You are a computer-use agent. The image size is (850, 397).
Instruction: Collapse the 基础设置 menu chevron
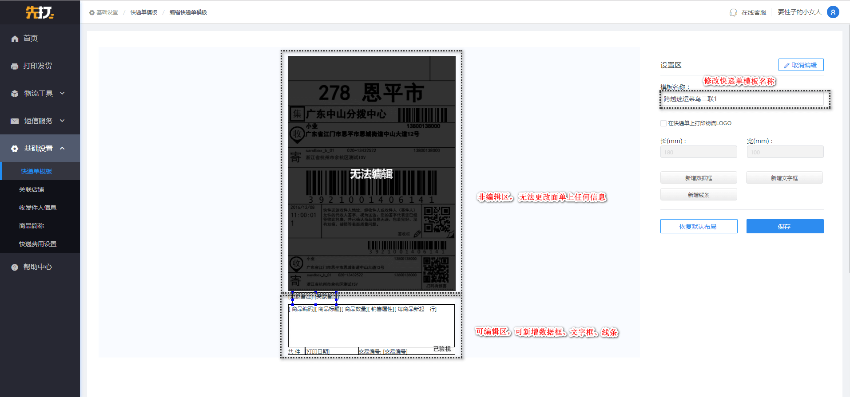(62, 148)
